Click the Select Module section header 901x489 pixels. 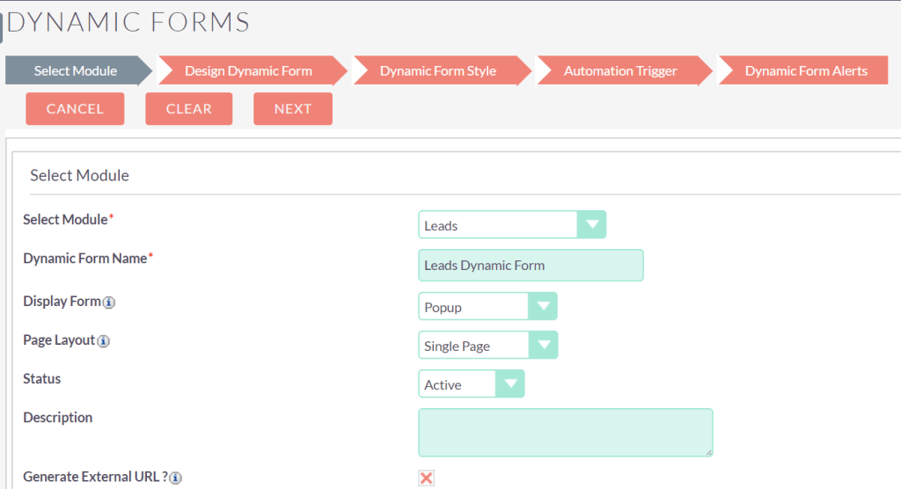click(79, 175)
